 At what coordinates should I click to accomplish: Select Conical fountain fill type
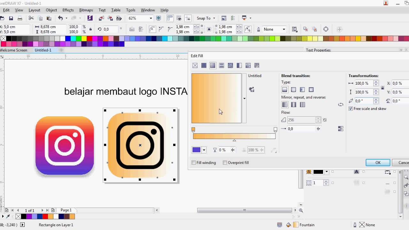point(302,90)
